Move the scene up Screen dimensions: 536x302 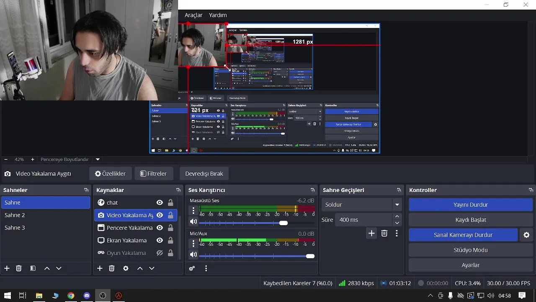(47, 268)
